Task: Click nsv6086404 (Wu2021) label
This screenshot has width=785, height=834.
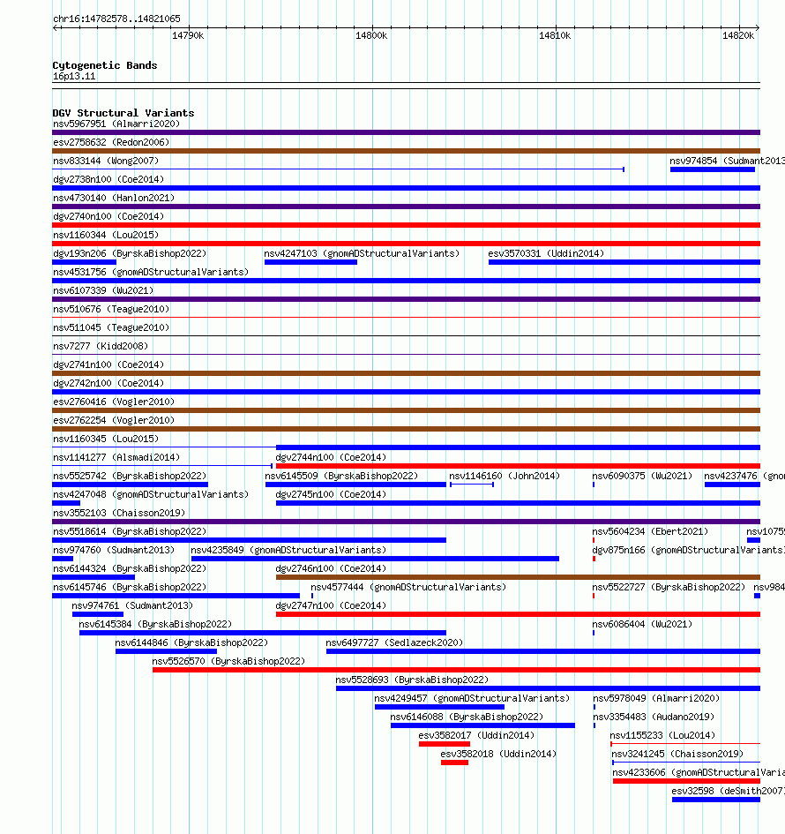Action: [x=643, y=625]
